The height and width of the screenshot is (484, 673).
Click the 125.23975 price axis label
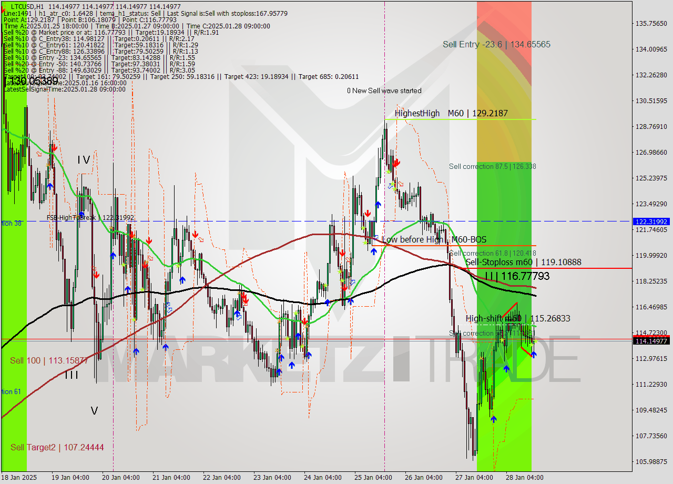click(x=651, y=178)
